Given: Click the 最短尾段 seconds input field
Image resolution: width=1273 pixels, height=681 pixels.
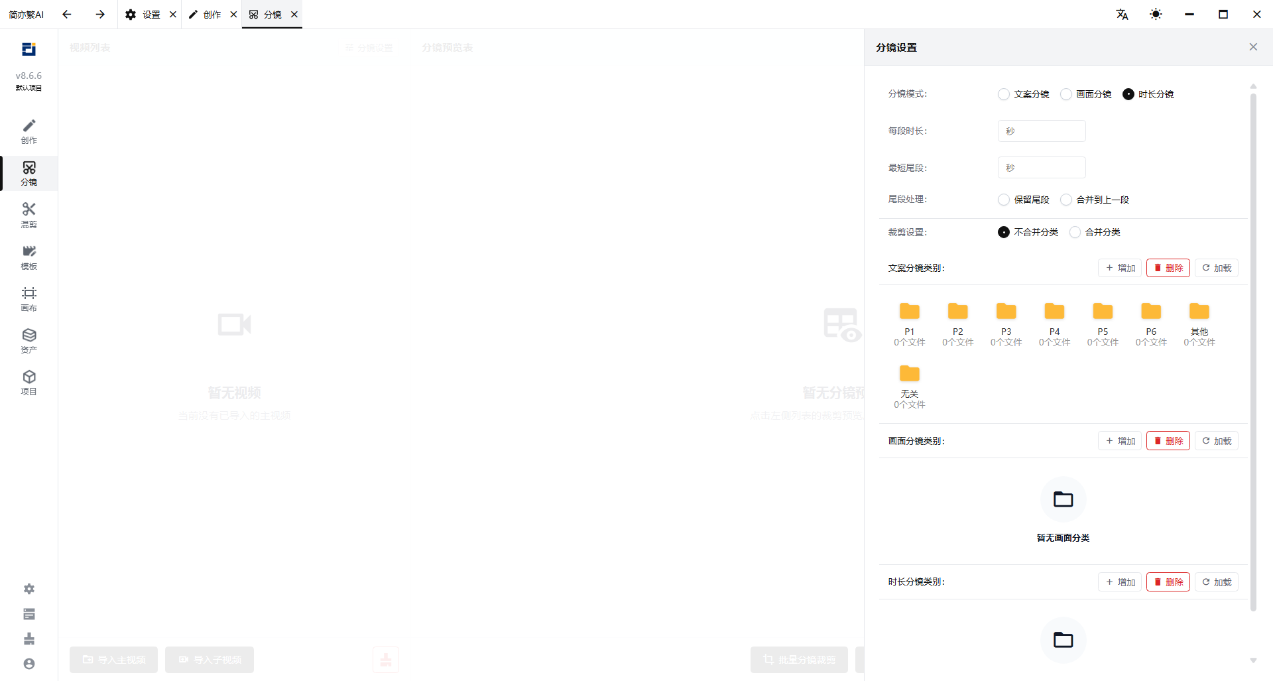Looking at the screenshot, I should point(1042,168).
